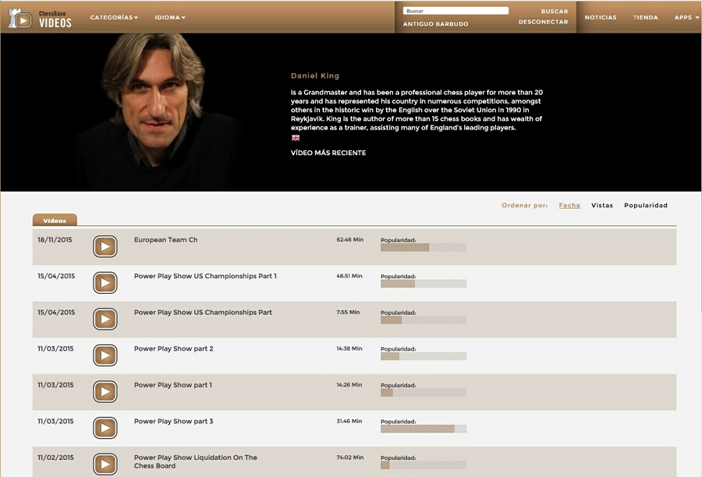Play the 48:51 Min US Championships video

pos(105,282)
